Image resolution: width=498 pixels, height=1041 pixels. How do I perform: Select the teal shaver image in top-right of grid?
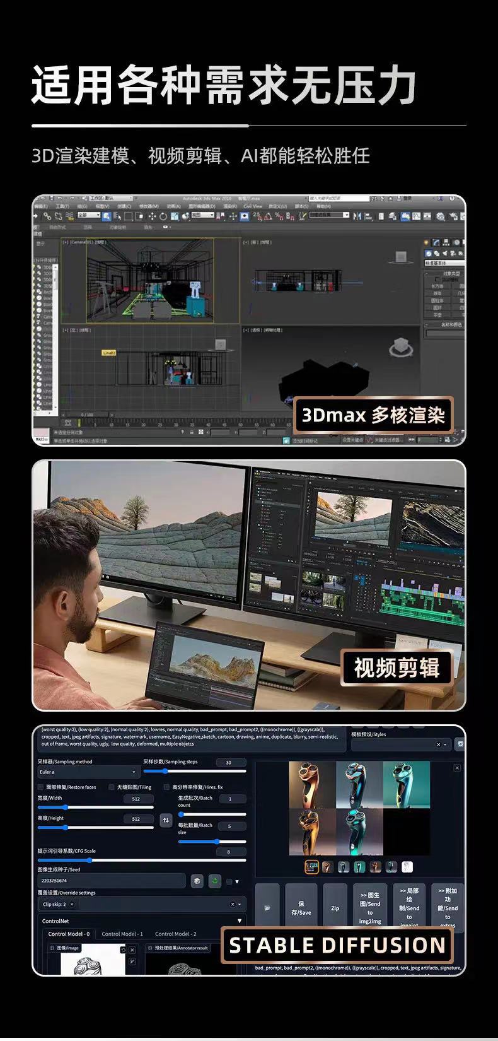click(407, 785)
